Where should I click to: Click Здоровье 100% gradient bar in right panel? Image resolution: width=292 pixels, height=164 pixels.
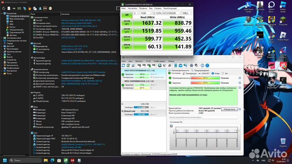pyautogui.click(x=205, y=83)
